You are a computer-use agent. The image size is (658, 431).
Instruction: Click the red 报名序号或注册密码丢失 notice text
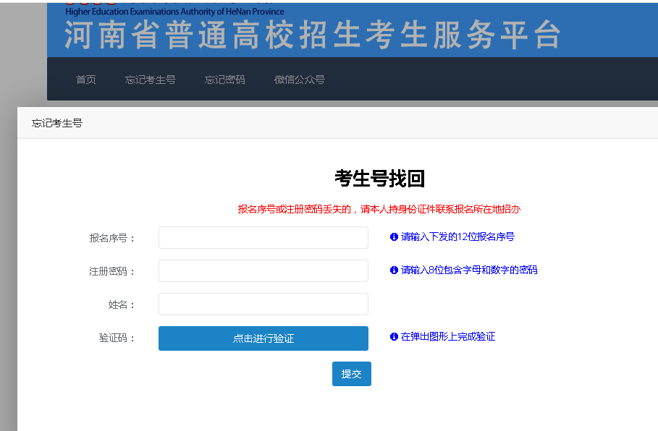click(379, 210)
